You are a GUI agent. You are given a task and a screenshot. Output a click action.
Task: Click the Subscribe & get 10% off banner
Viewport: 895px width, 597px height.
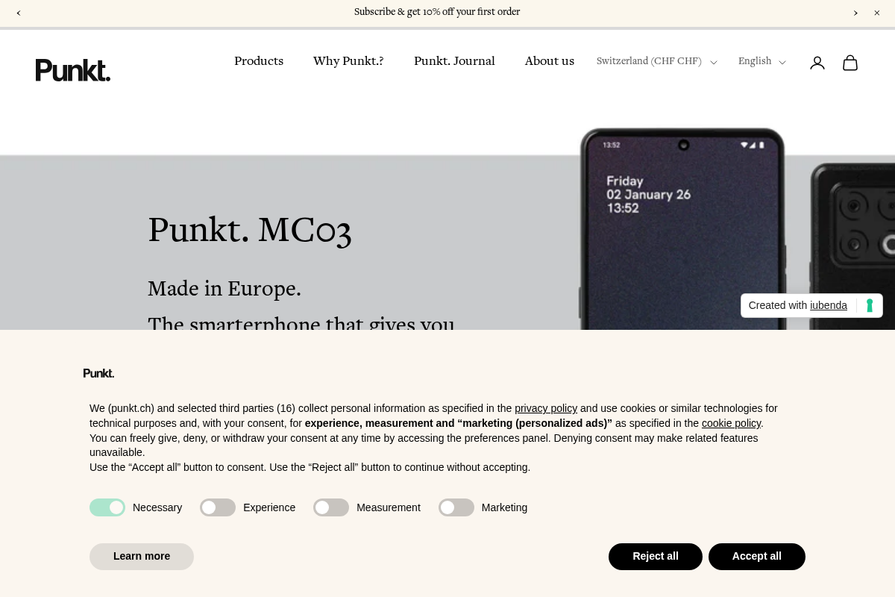[437, 12]
